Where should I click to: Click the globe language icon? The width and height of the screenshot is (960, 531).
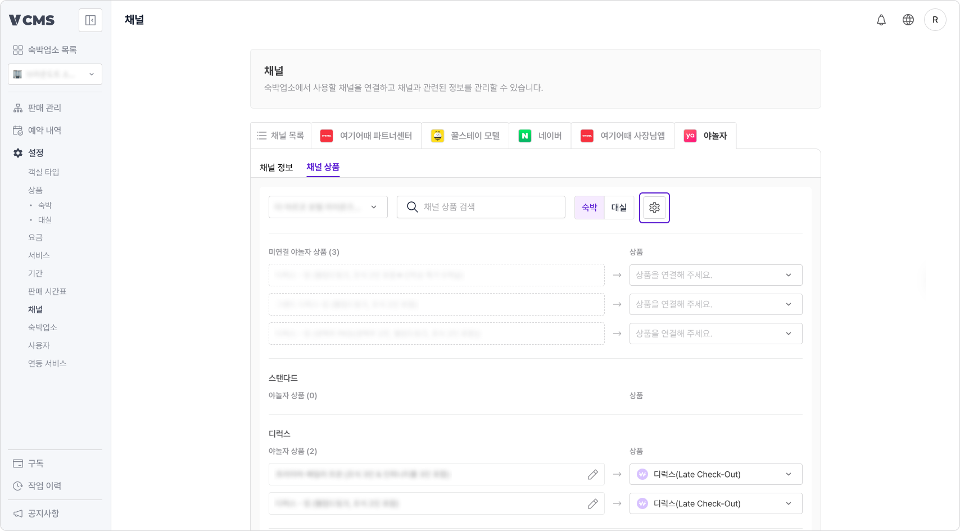coord(908,20)
